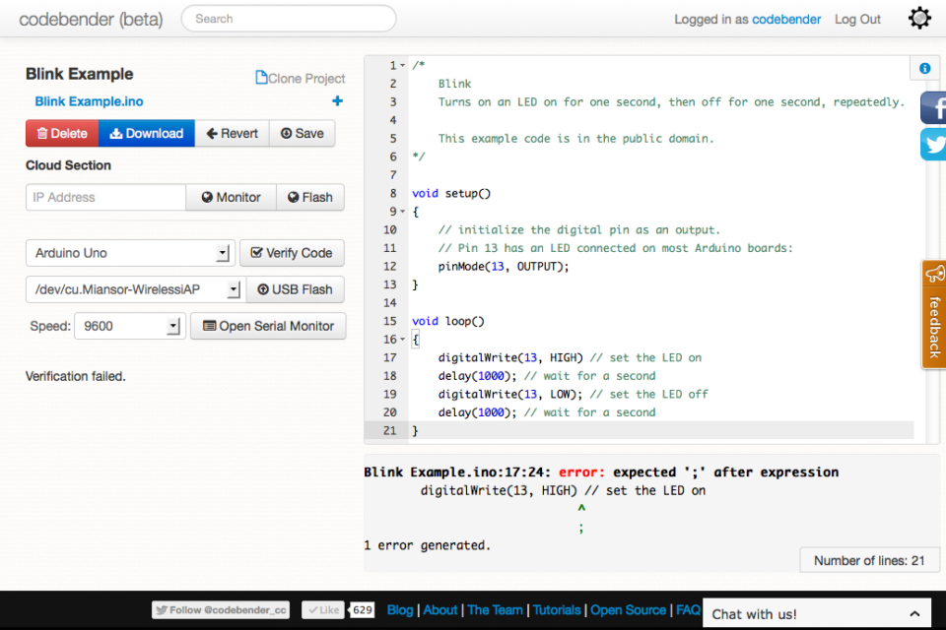The height and width of the screenshot is (630, 946).
Task: Click the Blink Example project title
Action: (x=80, y=74)
